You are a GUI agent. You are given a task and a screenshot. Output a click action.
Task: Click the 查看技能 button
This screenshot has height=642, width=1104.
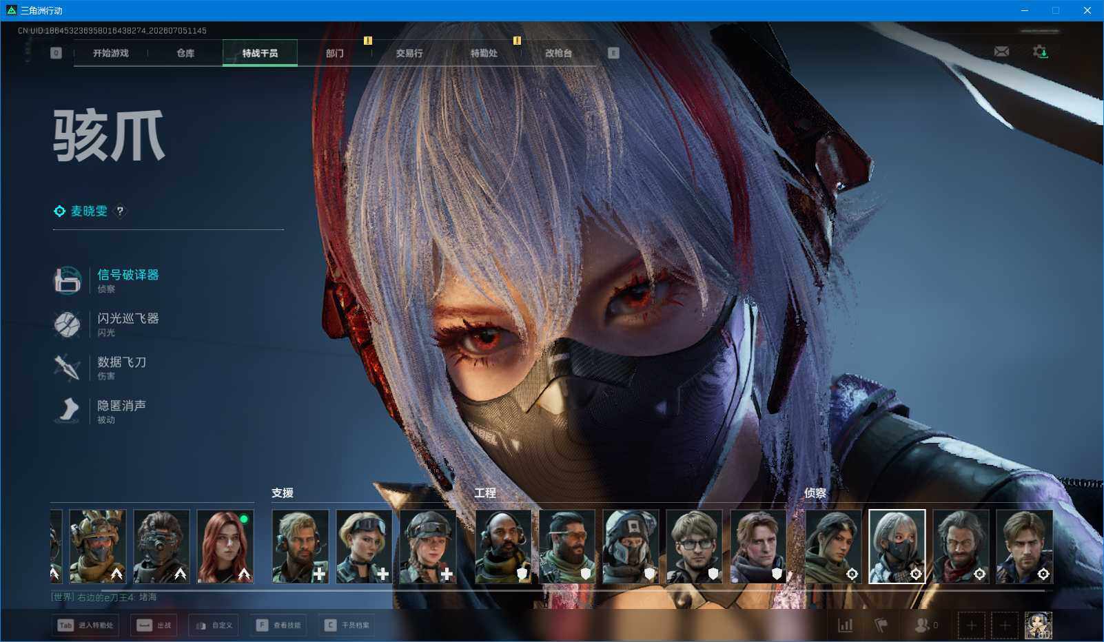[278, 625]
